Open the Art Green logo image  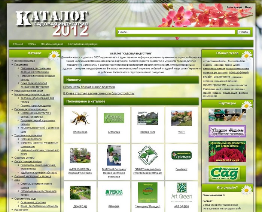pyautogui.click(x=182, y=193)
